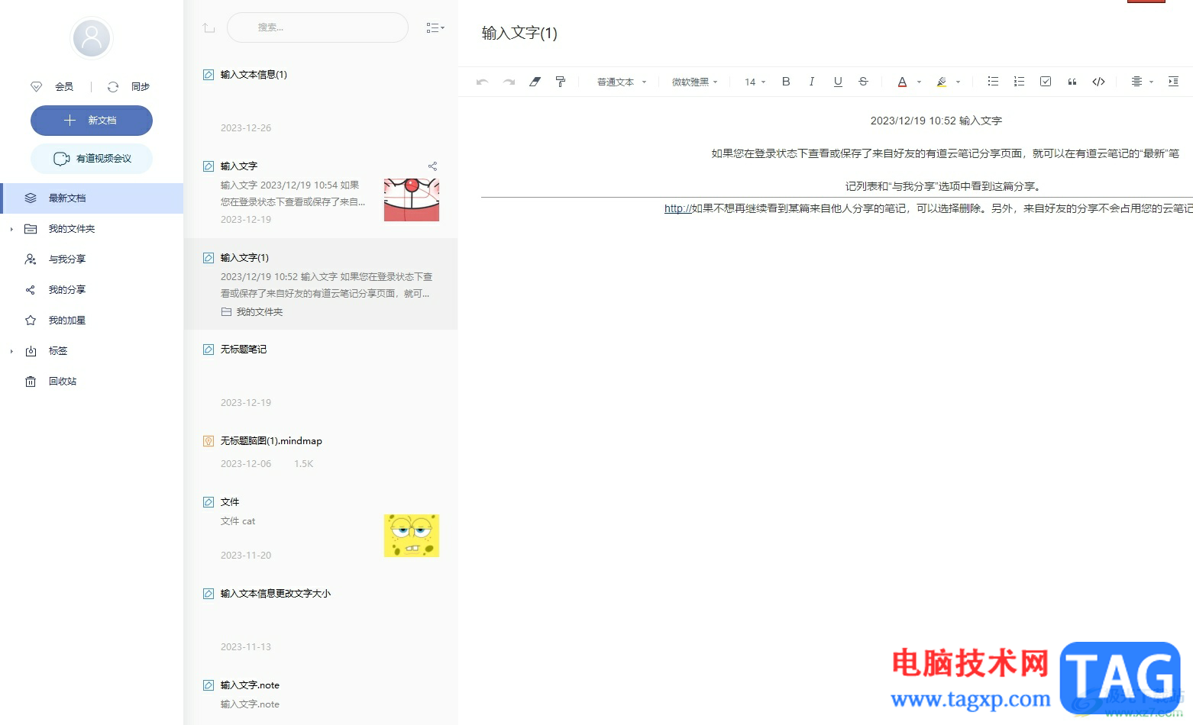Open the note 输入文本信息(1)
Screen dimensions: 1193x725
point(321,101)
